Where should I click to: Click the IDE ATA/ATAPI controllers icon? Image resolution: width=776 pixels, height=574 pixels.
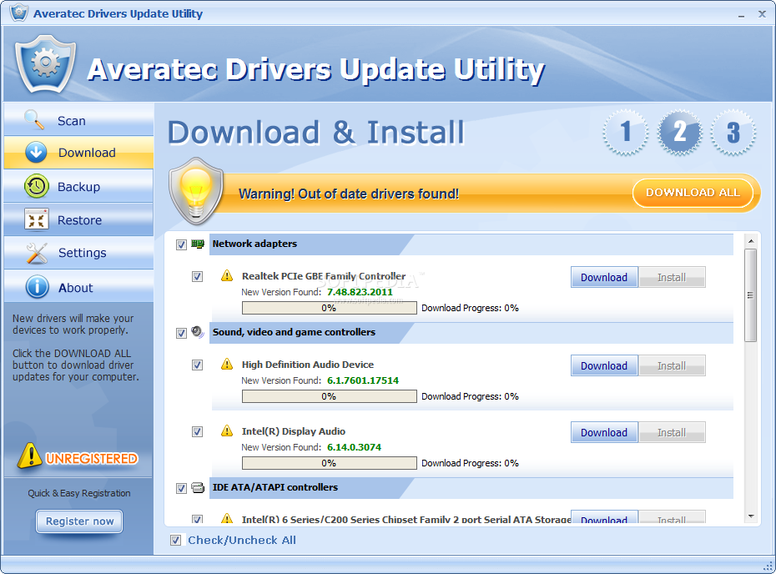point(198,488)
